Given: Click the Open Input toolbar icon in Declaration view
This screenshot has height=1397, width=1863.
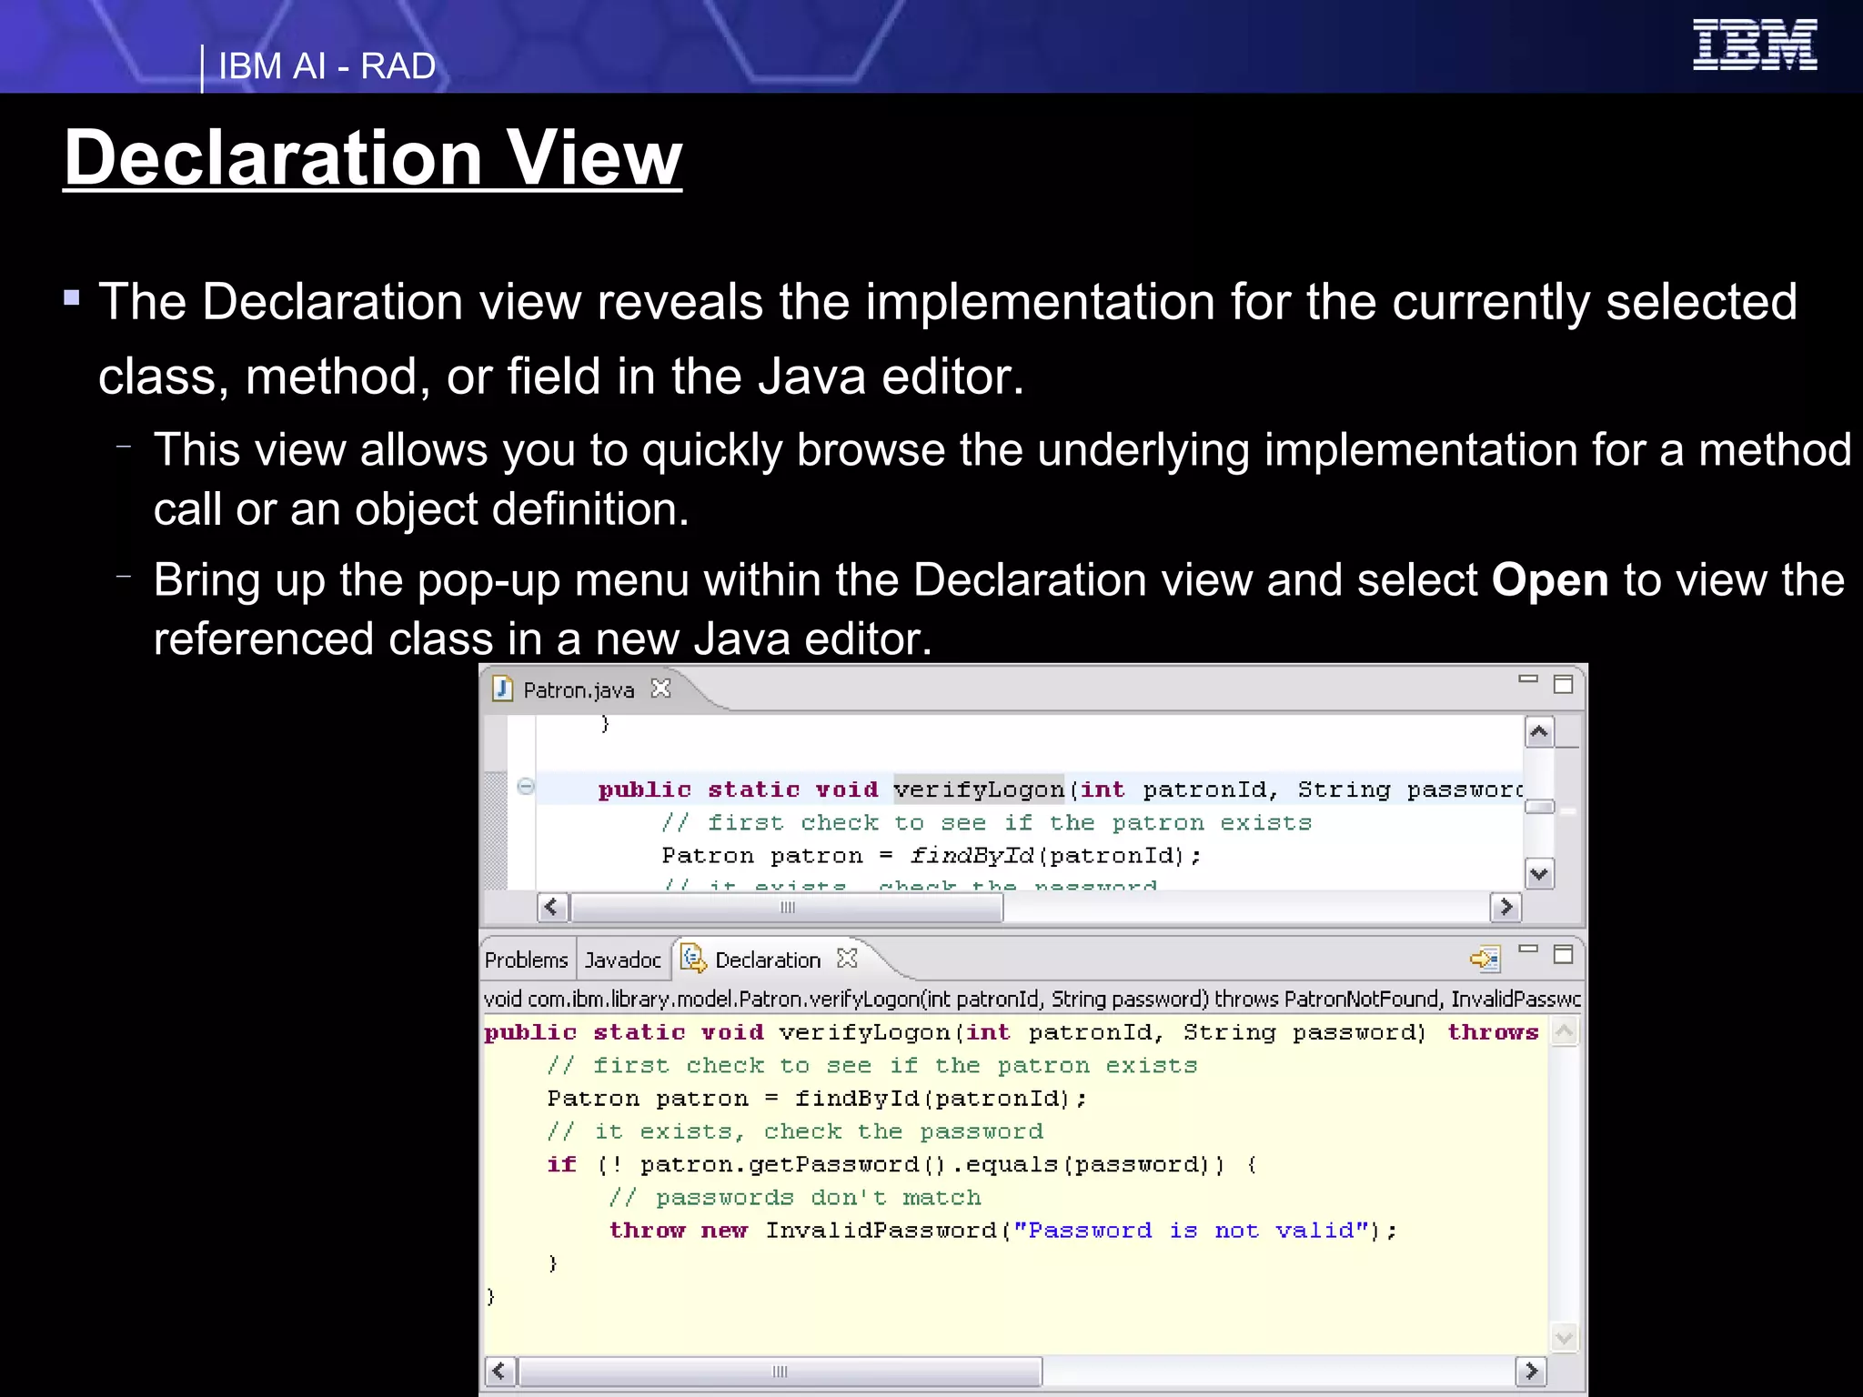Looking at the screenshot, I should tap(1485, 959).
